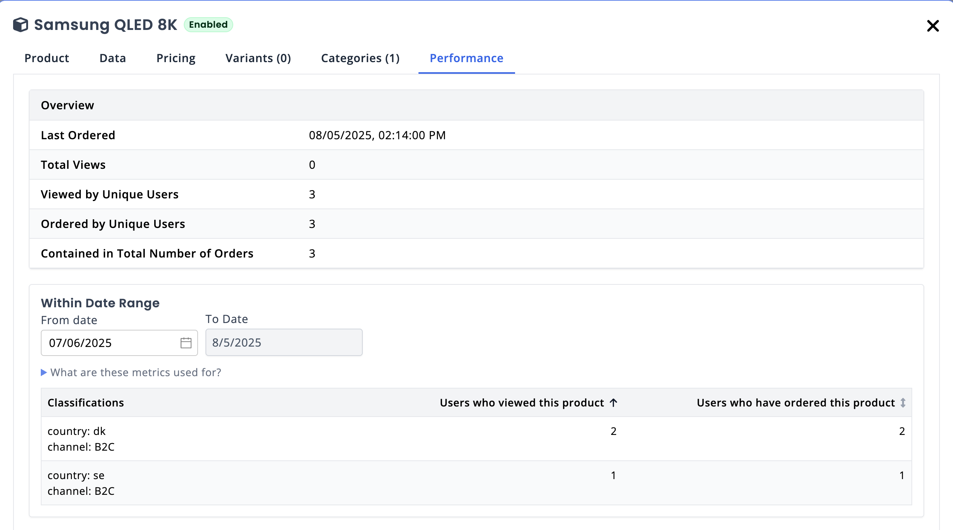Click the To Date field showing 8/5/2025
This screenshot has width=953, height=530.
click(284, 342)
